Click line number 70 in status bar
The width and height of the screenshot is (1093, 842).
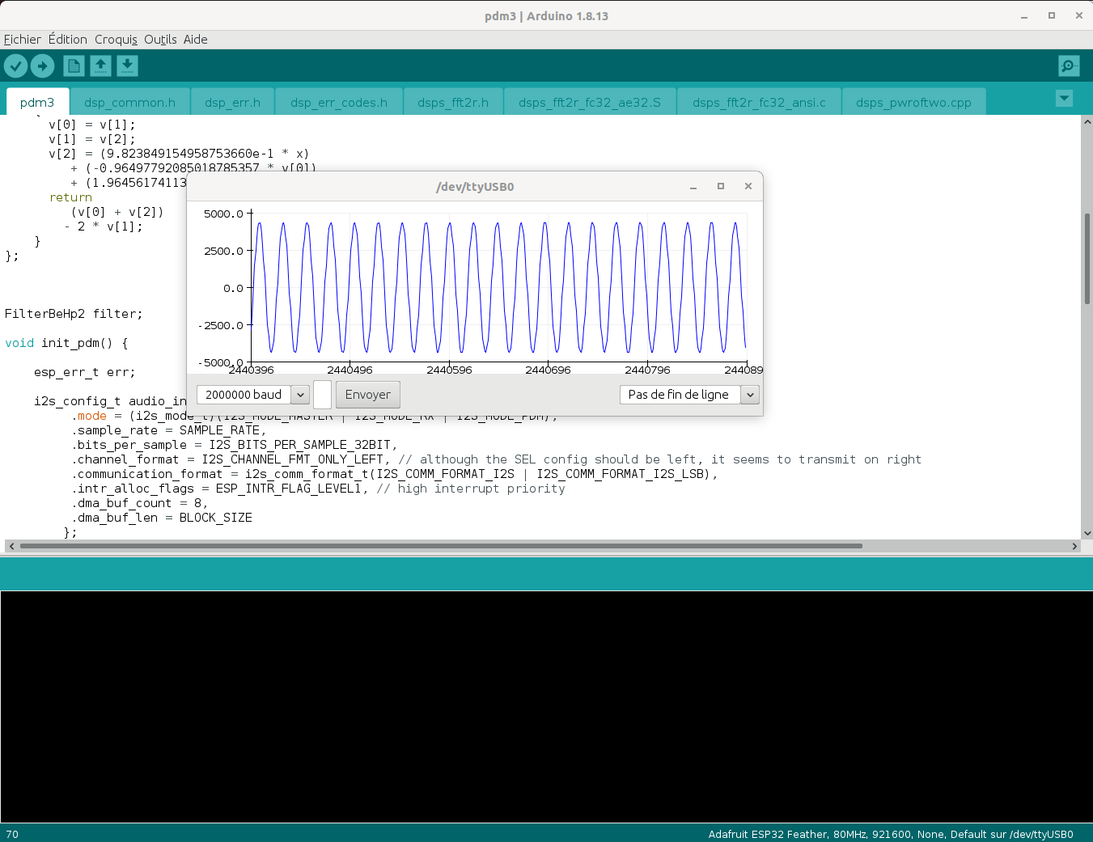(x=12, y=834)
